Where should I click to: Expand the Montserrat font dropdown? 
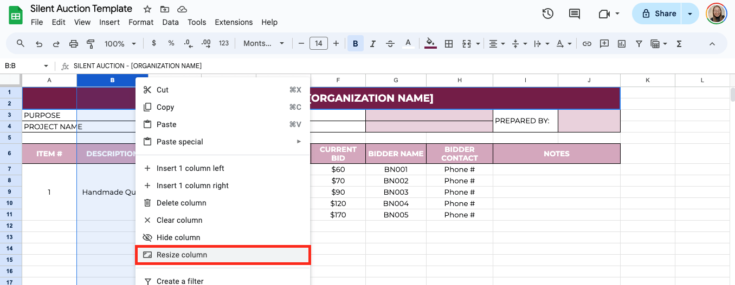(264, 44)
